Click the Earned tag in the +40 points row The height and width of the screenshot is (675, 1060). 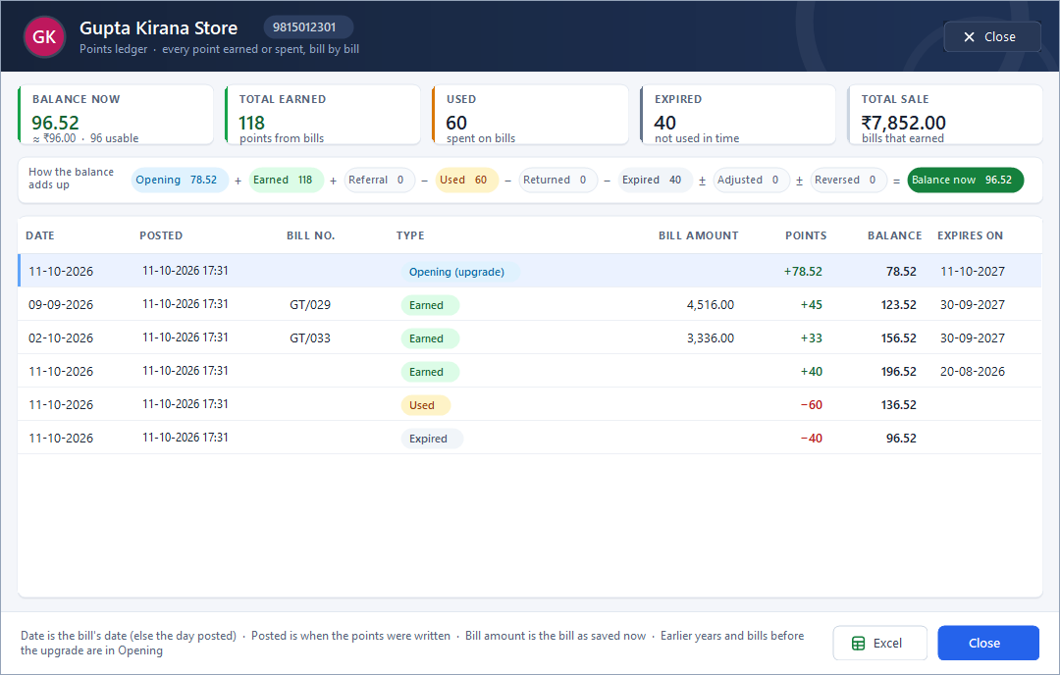pyautogui.click(x=430, y=372)
